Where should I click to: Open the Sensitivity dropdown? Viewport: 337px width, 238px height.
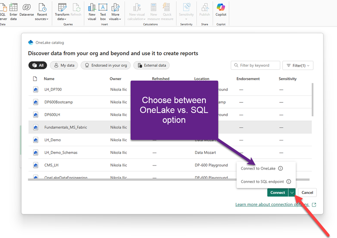click(187, 11)
